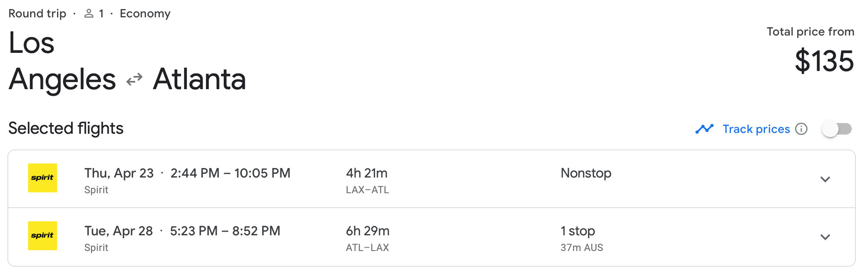This screenshot has width=860, height=270.
Task: Click the Los Angeles origin heading
Action: [62, 61]
